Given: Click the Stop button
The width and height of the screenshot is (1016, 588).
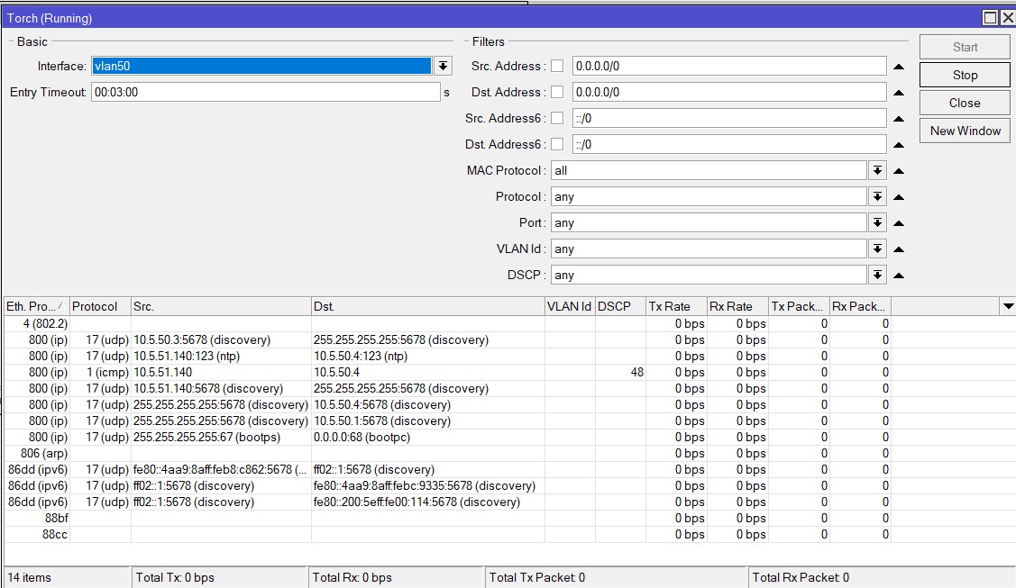Looking at the screenshot, I should (965, 75).
